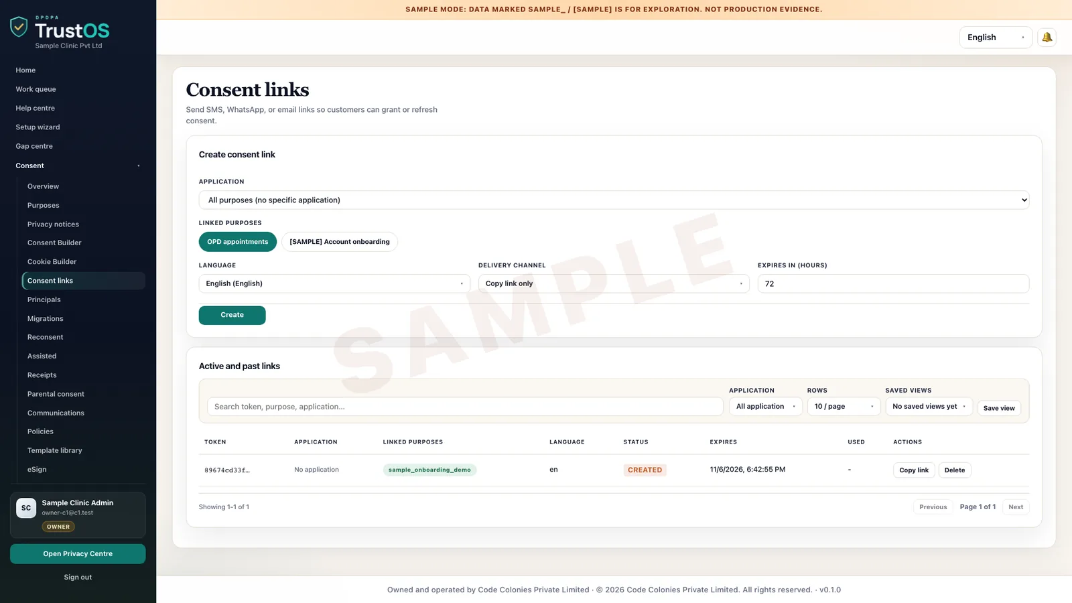Open the No saved views yet dropdown

(x=929, y=407)
